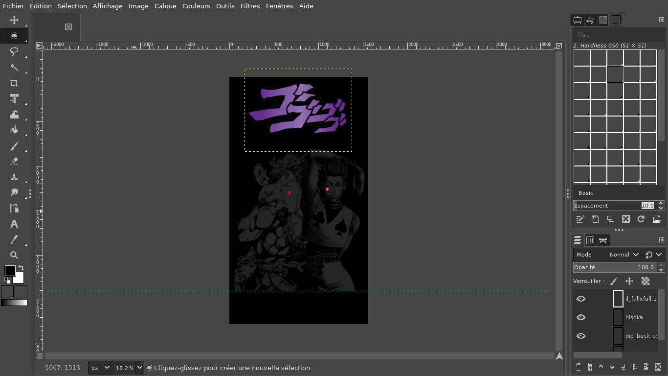Toggle lock pixels brush icon
The height and width of the screenshot is (376, 668).
[614, 281]
